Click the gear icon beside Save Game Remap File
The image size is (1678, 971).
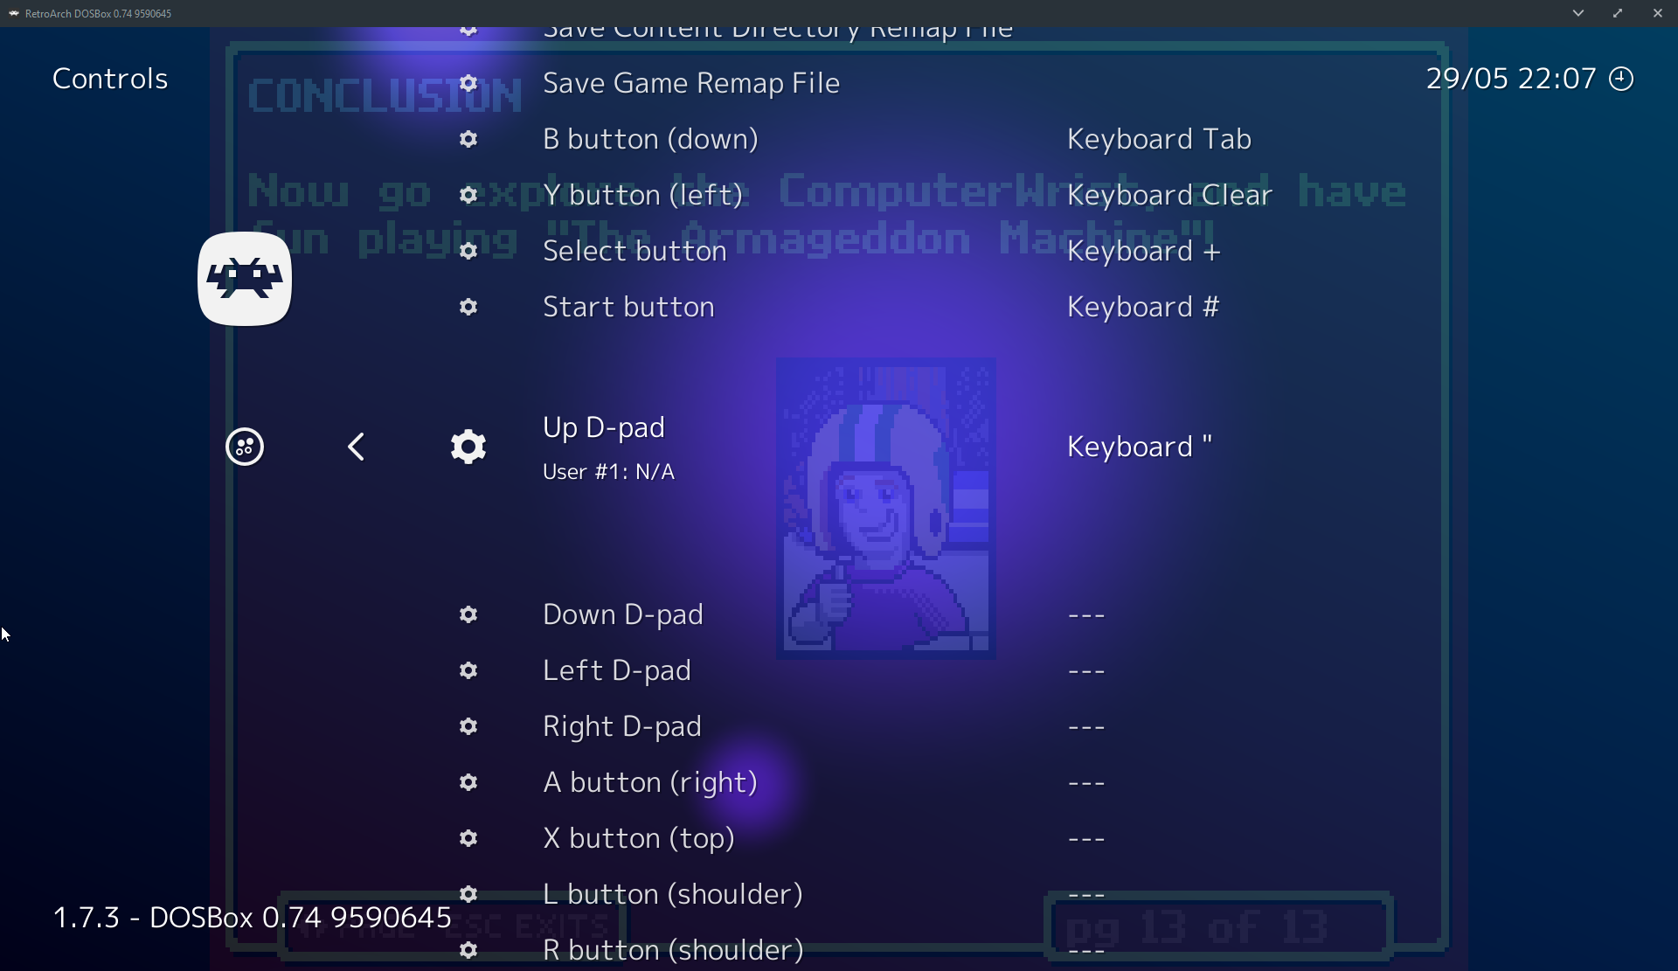point(468,83)
